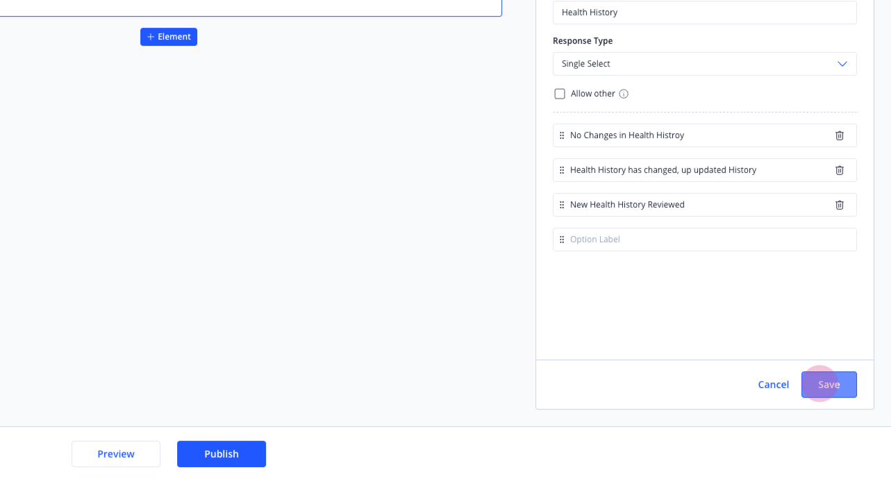Click drag handle of empty Option Label row
This screenshot has width=891, height=481.
(562, 239)
